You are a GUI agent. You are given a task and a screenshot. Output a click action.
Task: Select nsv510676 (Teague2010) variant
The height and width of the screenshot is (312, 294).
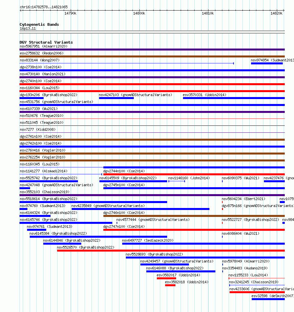[42, 116]
